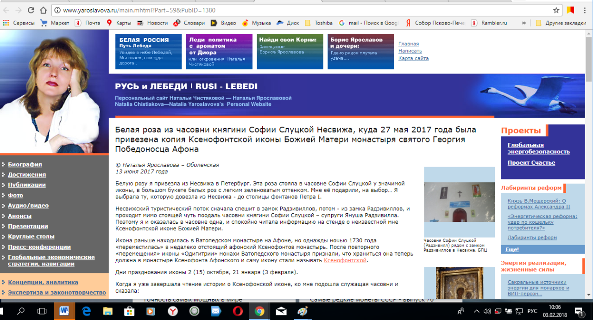This screenshot has height=320, width=593.
Task: Open the Глобальная энергобезопасность project link
Action: [x=539, y=148]
